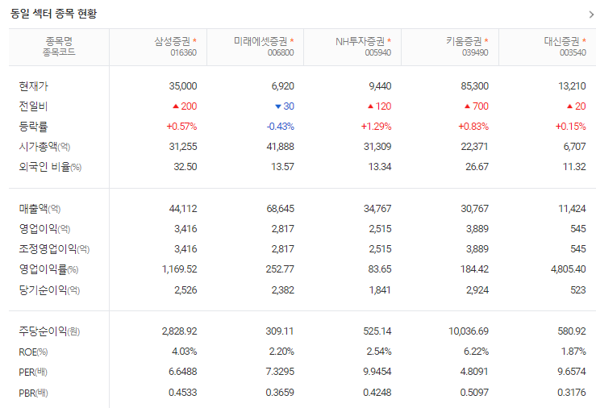Image resolution: width=596 pixels, height=408 pixels.
Task: Click the 동일 섹터 종목 현황 heading
Action: click(x=53, y=14)
